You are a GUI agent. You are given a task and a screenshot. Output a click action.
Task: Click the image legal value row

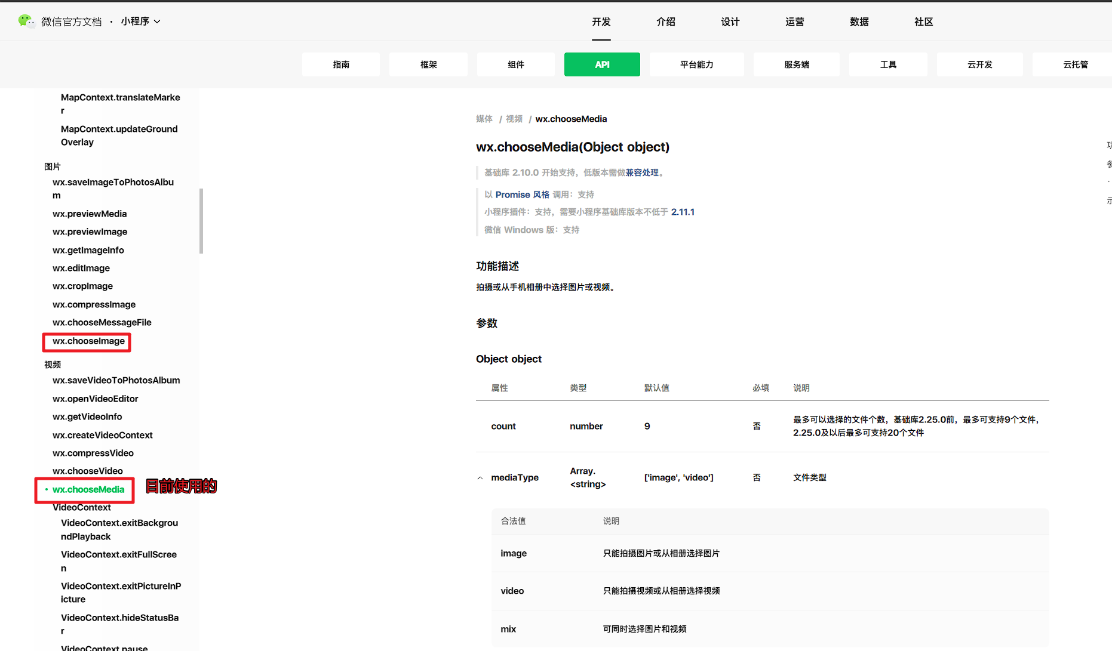(770, 553)
